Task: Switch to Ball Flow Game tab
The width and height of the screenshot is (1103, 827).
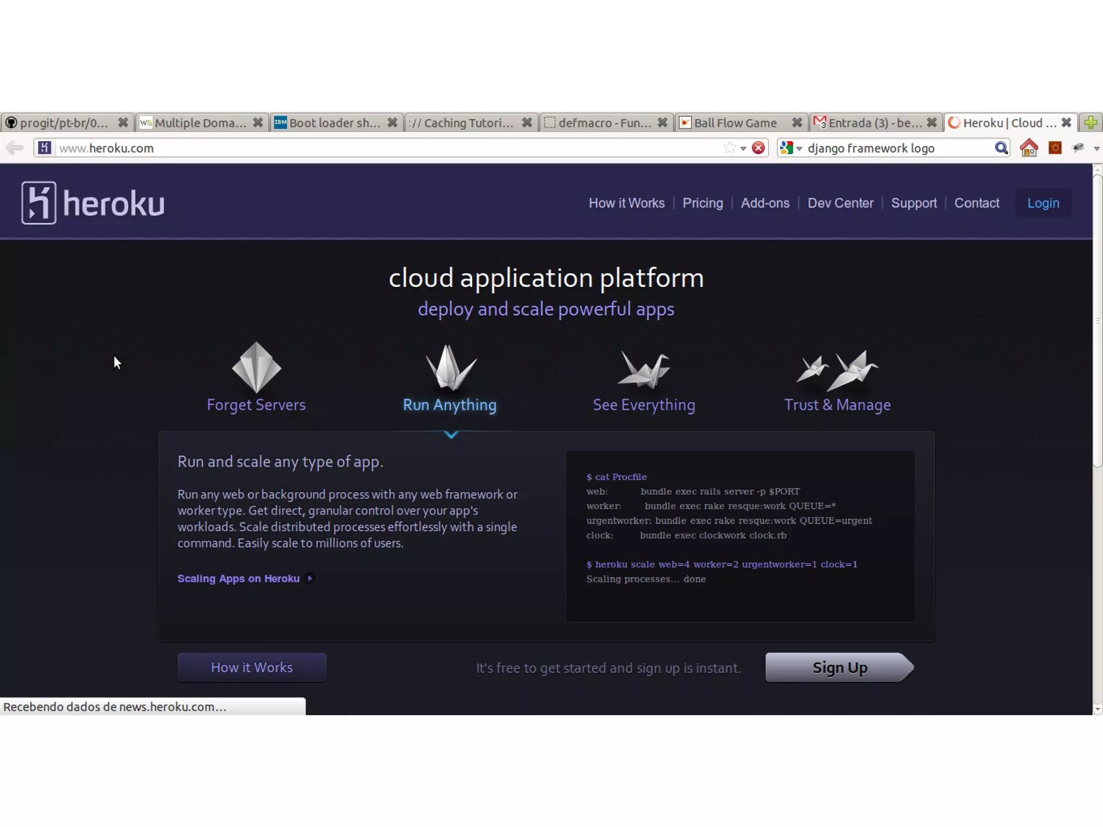Action: 735,123
